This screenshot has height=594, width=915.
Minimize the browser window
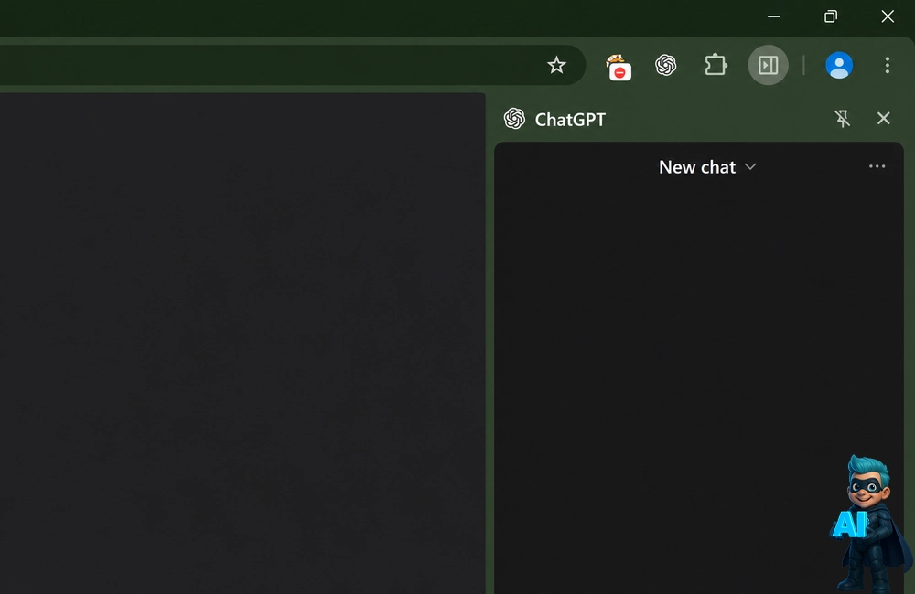[774, 16]
